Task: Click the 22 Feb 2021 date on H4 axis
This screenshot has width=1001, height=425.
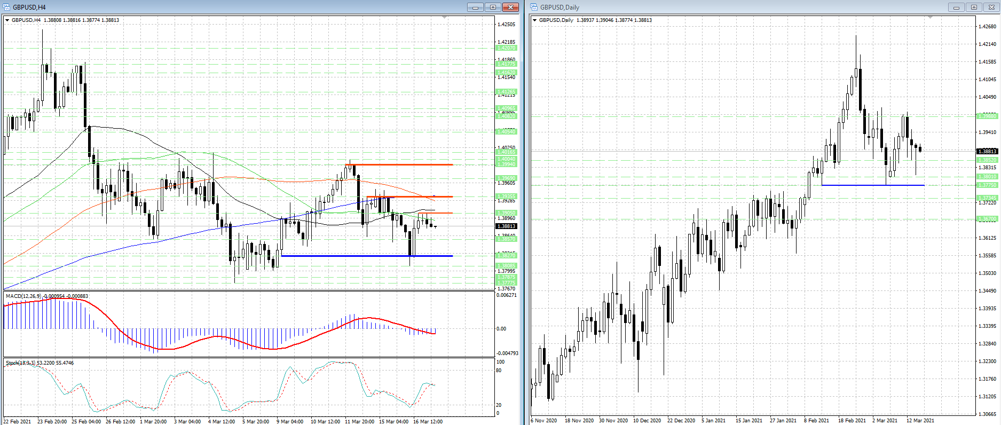Action: (17, 422)
